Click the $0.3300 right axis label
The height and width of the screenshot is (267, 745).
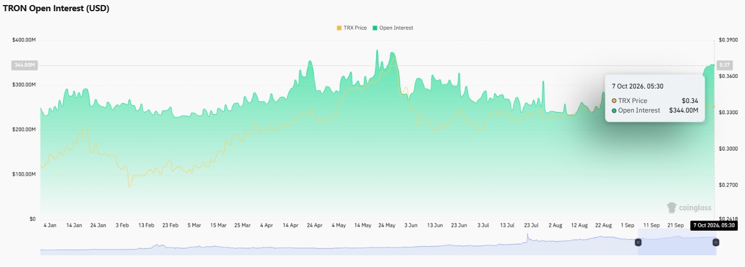click(x=728, y=113)
